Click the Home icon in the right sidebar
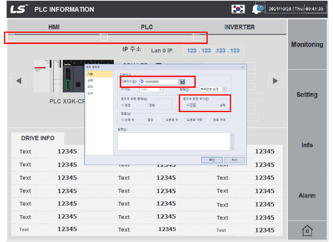 point(308,229)
